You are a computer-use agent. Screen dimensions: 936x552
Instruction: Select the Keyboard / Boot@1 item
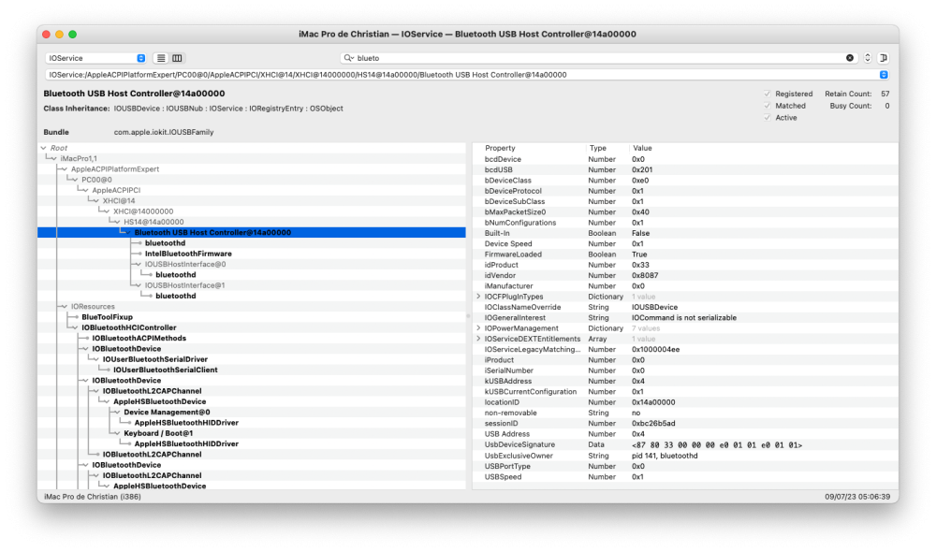[x=158, y=433]
